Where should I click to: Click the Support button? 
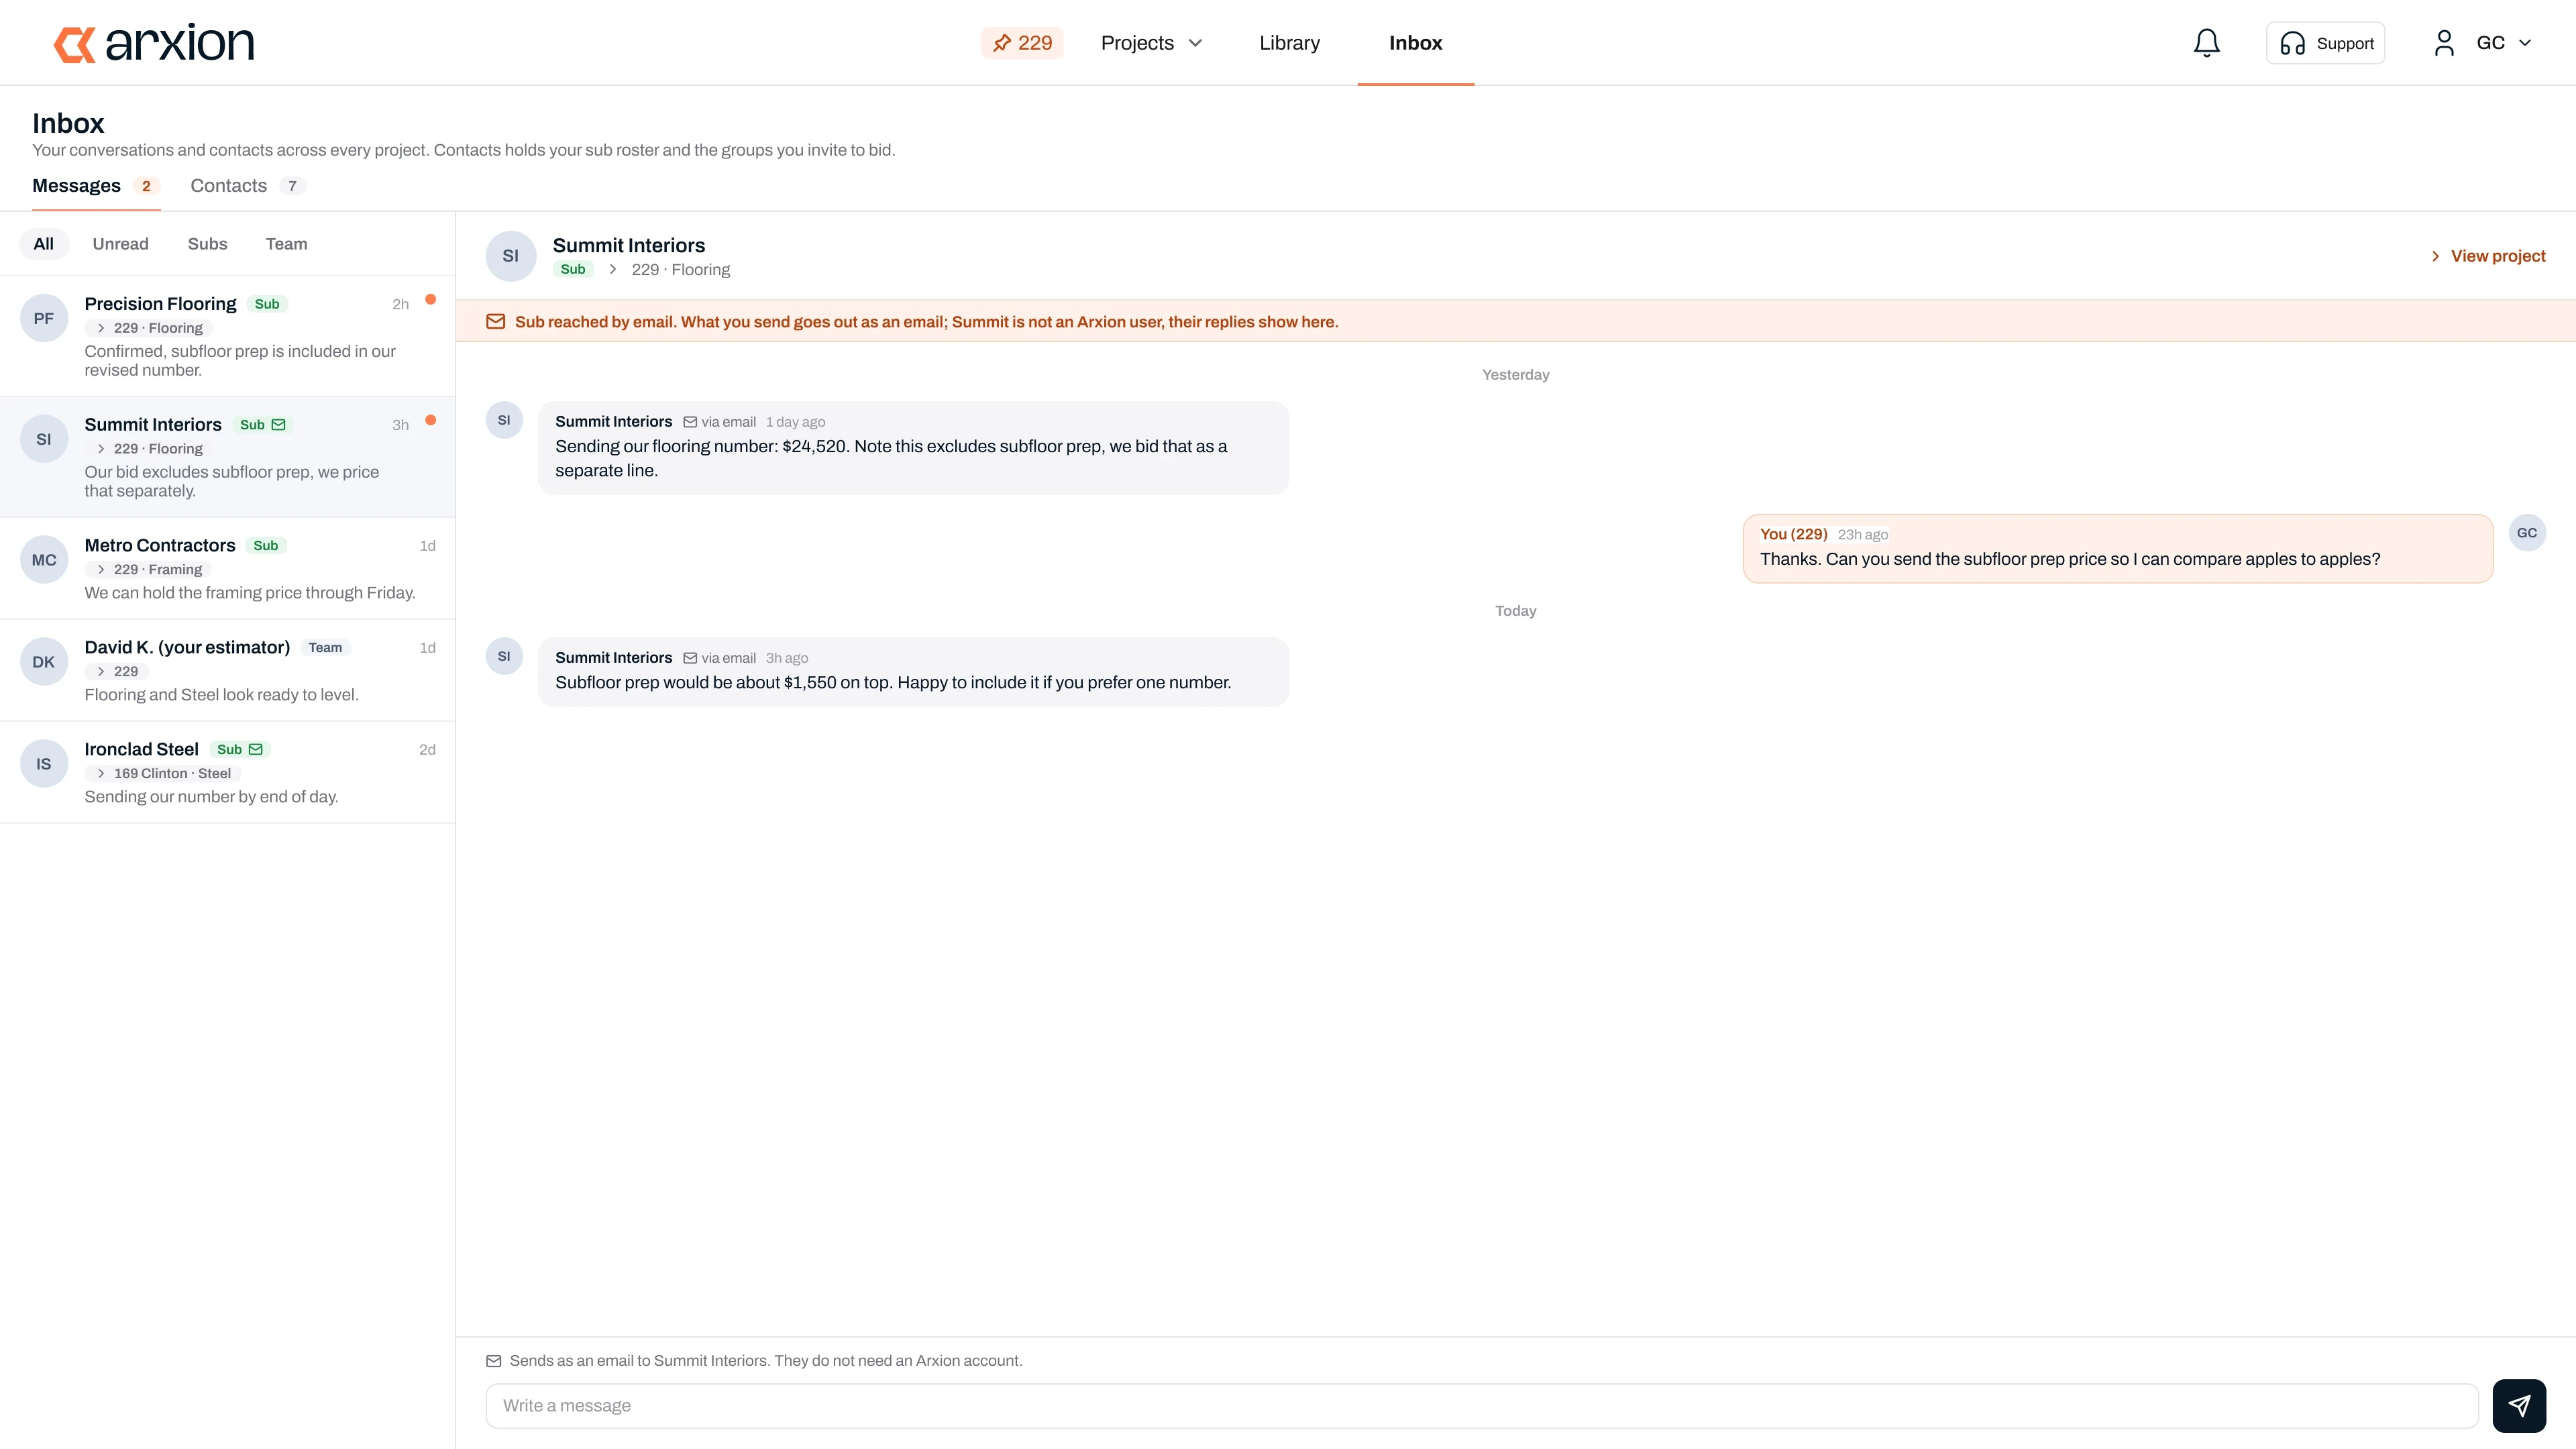(x=2325, y=43)
